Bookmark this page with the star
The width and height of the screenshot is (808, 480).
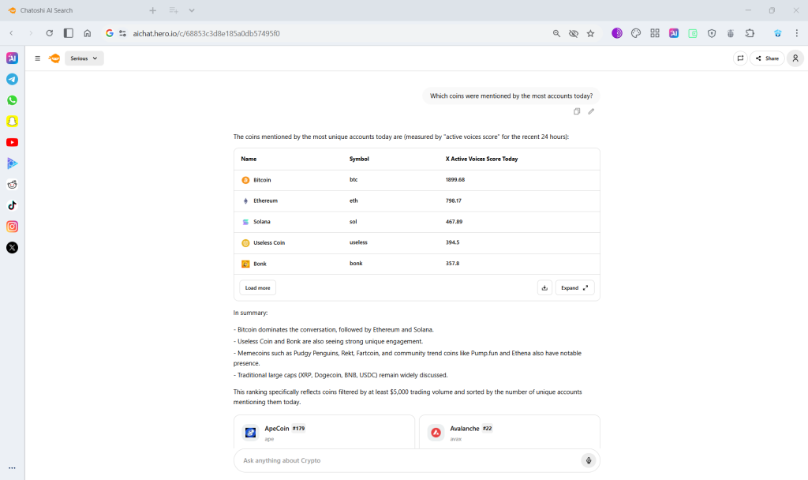pos(590,33)
